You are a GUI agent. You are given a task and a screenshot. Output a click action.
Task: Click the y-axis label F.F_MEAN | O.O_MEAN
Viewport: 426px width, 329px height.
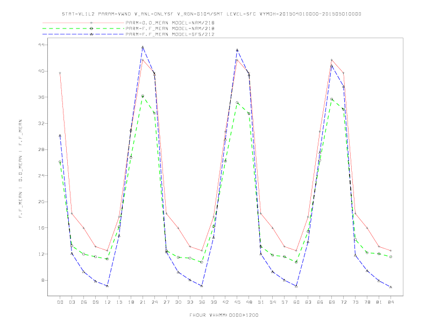click(x=20, y=169)
